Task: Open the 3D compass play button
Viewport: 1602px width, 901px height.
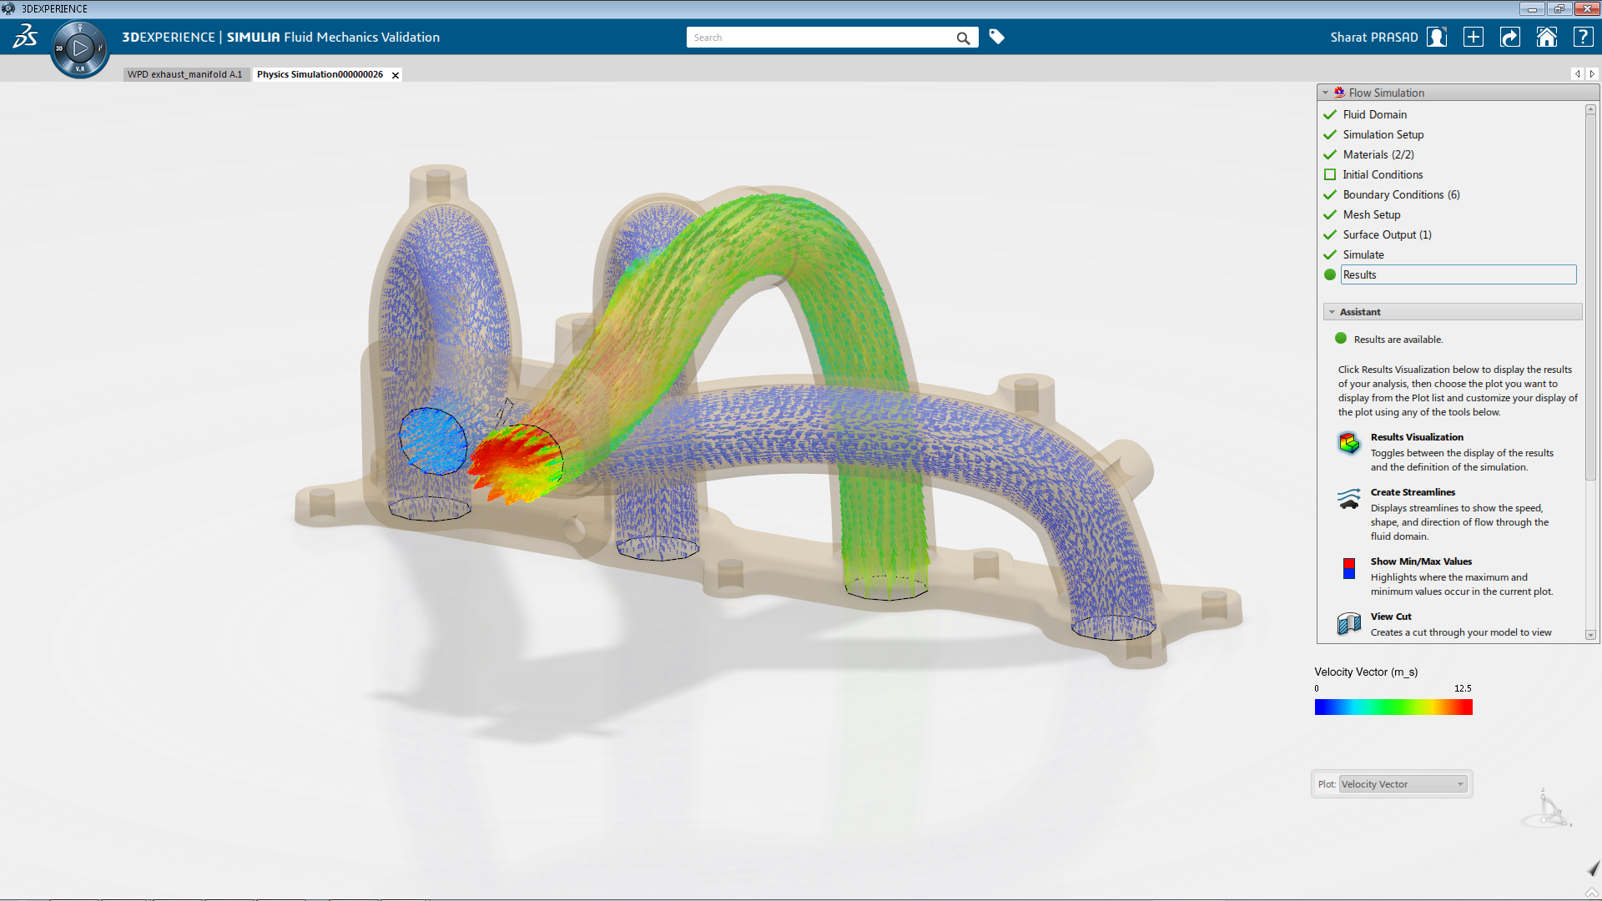Action: (80, 48)
